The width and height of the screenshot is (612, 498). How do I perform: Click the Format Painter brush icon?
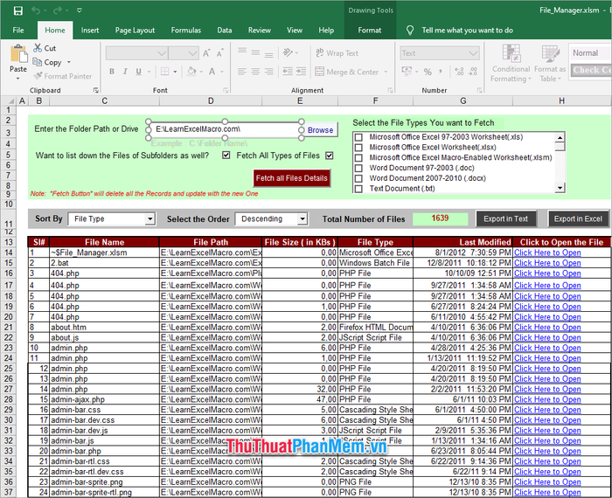pyautogui.click(x=38, y=76)
